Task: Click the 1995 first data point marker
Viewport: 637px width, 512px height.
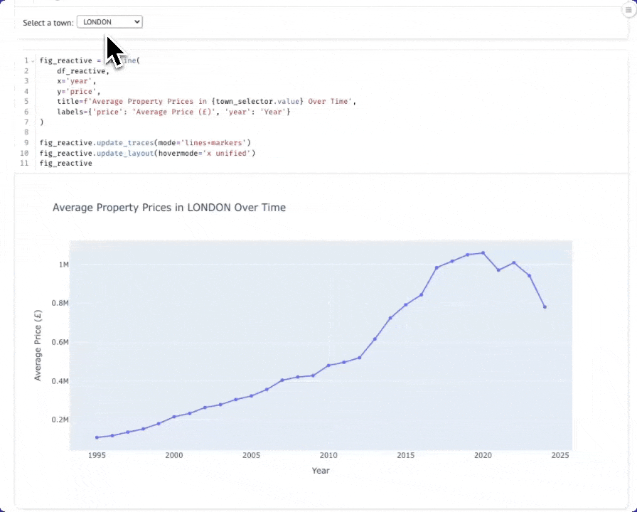Action: coord(97,437)
